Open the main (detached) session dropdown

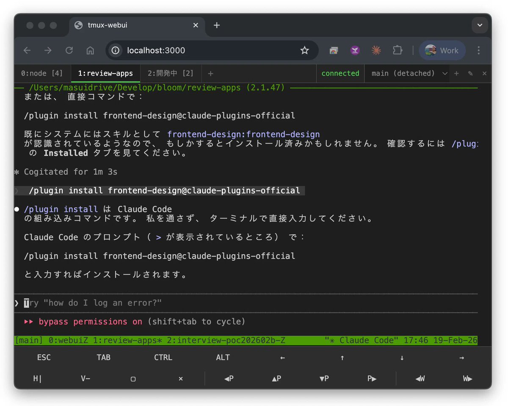coord(409,74)
